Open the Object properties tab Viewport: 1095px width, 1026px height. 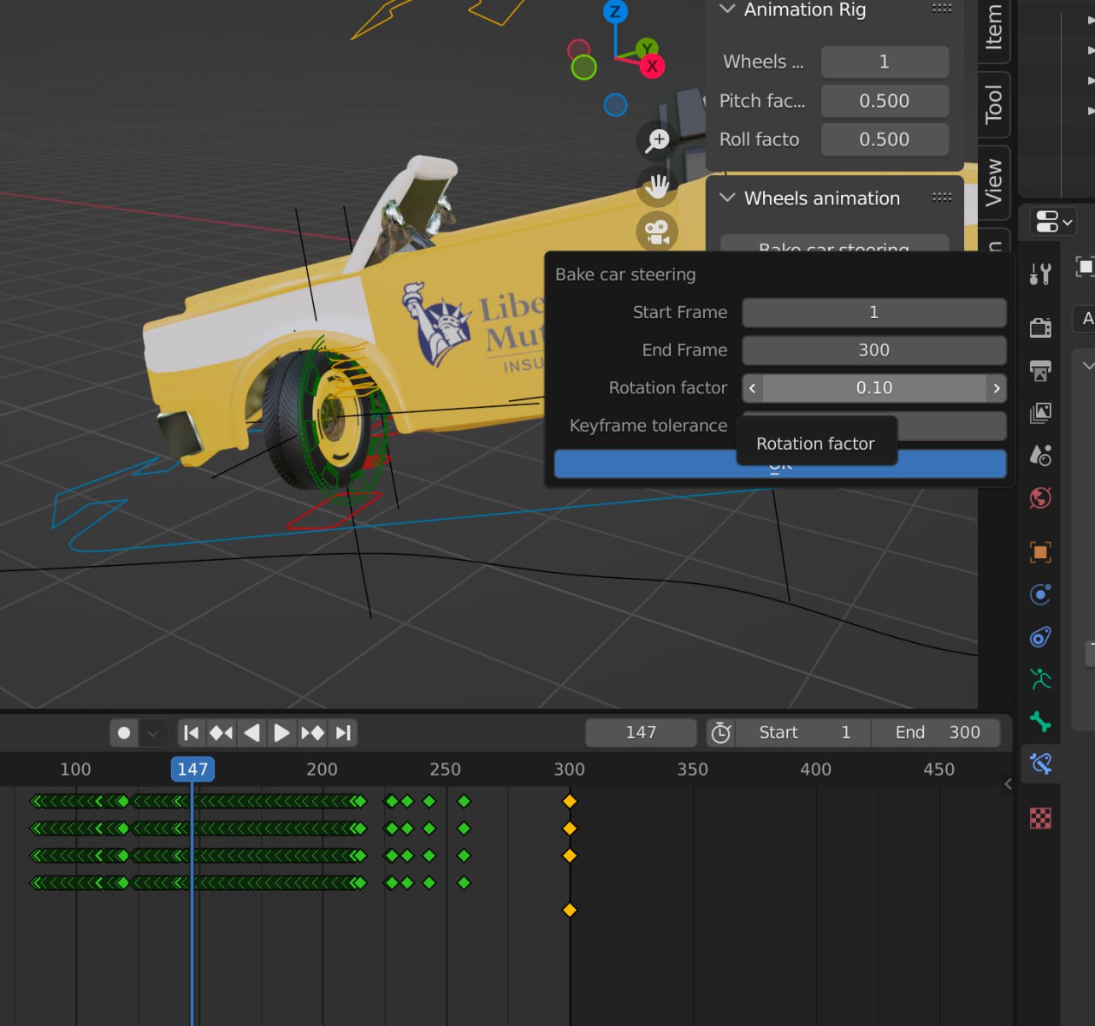1040,552
